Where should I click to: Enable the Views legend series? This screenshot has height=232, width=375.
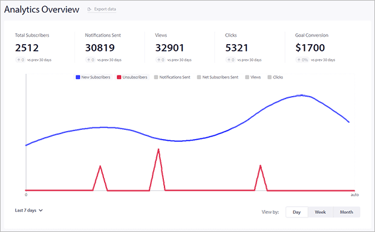(x=253, y=77)
